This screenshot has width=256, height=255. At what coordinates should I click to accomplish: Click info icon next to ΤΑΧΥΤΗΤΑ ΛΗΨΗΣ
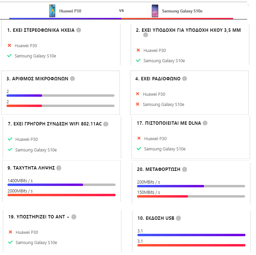59,168
